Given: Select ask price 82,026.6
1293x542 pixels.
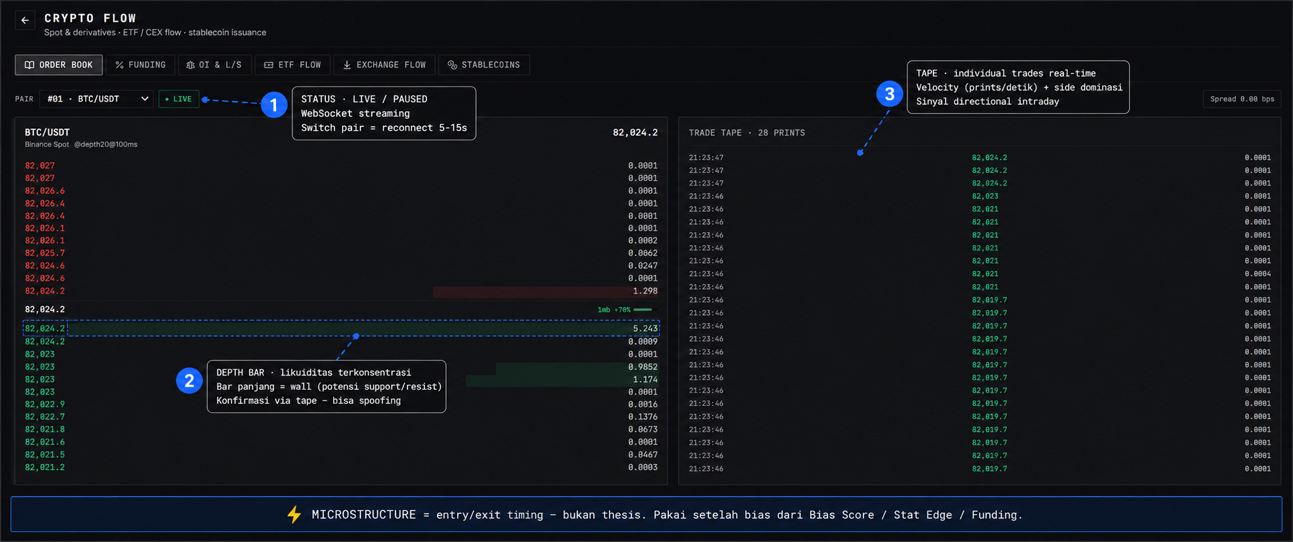Looking at the screenshot, I should (45, 191).
